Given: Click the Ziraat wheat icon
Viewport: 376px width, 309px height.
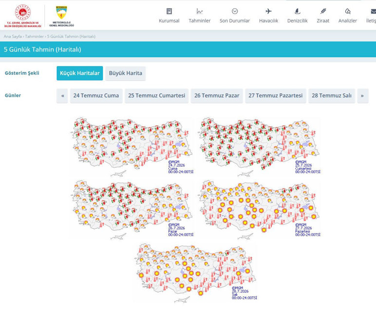Looking at the screenshot, I should pyautogui.click(x=323, y=11).
